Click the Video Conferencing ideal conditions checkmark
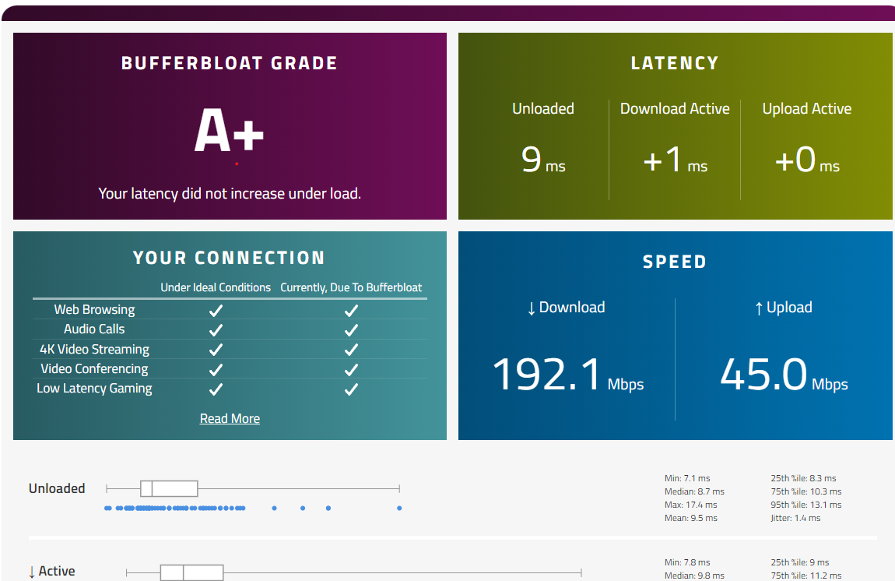The height and width of the screenshot is (581, 895). click(x=216, y=370)
